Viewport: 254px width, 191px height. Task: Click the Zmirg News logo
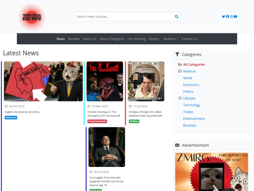(x=32, y=17)
